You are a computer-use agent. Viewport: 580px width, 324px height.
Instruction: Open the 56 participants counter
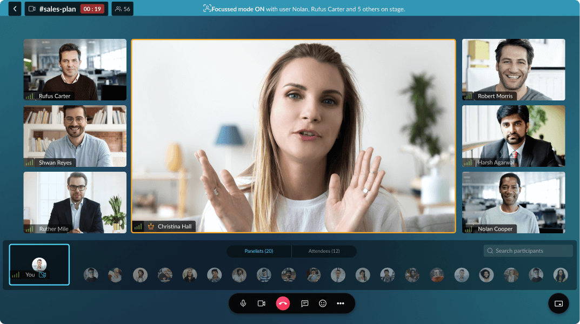(x=123, y=9)
